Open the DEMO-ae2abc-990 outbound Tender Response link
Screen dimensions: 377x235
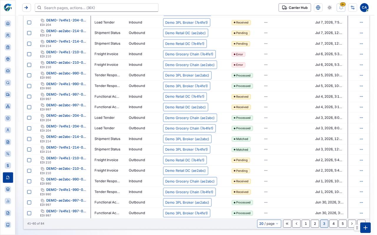point(66,73)
